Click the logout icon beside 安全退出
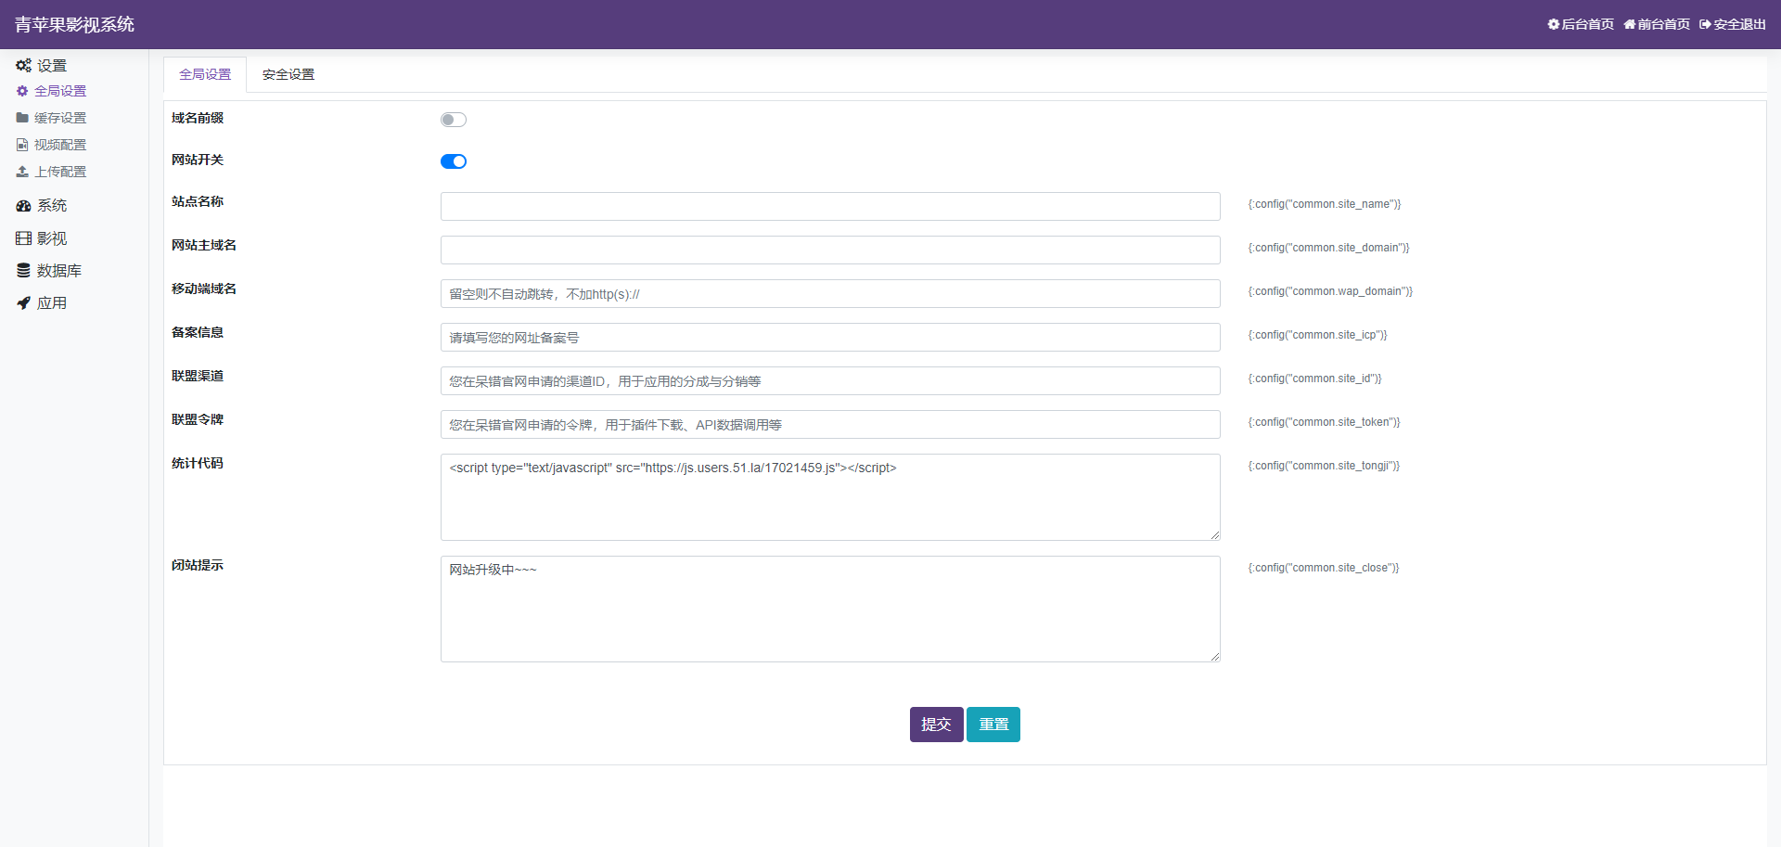Image resolution: width=1781 pixels, height=847 pixels. click(x=1704, y=24)
